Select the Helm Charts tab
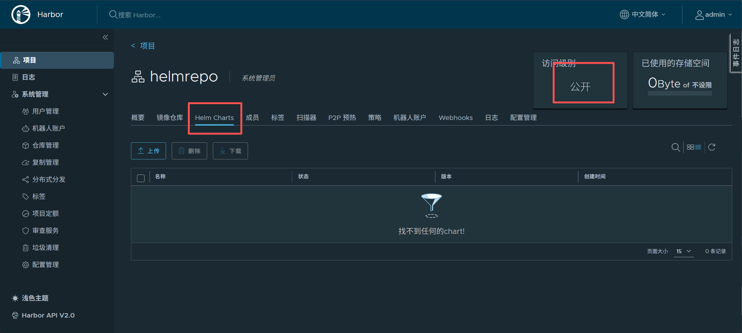Image resolution: width=742 pixels, height=333 pixels. click(x=214, y=118)
